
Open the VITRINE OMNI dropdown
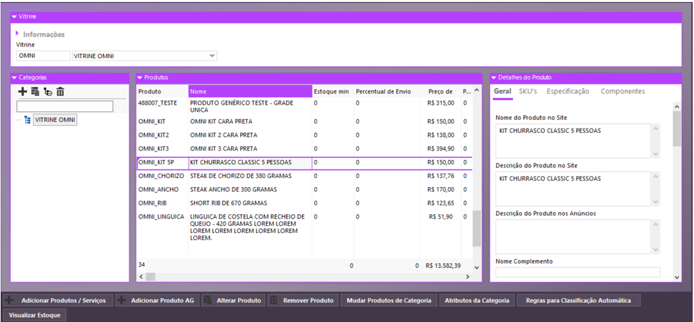pyautogui.click(x=212, y=56)
